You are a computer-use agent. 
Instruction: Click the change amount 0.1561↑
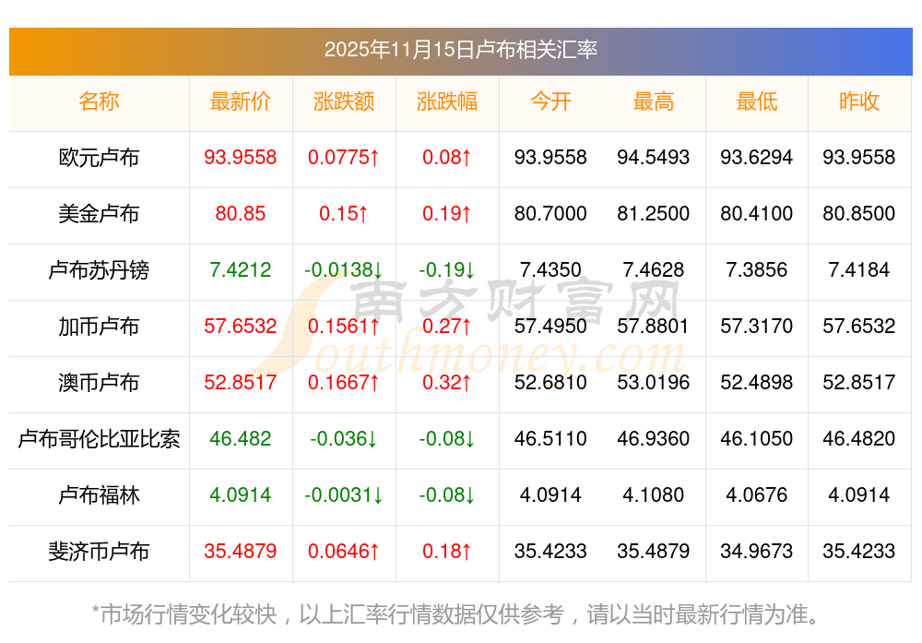tap(344, 326)
